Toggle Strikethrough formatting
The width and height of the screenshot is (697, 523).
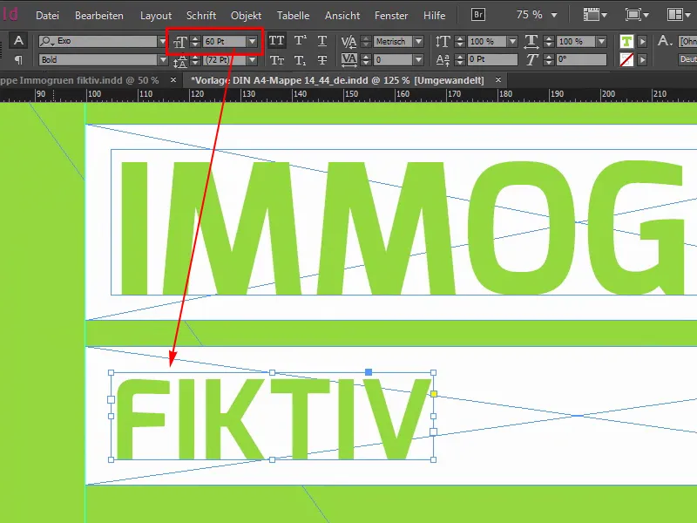click(x=322, y=59)
